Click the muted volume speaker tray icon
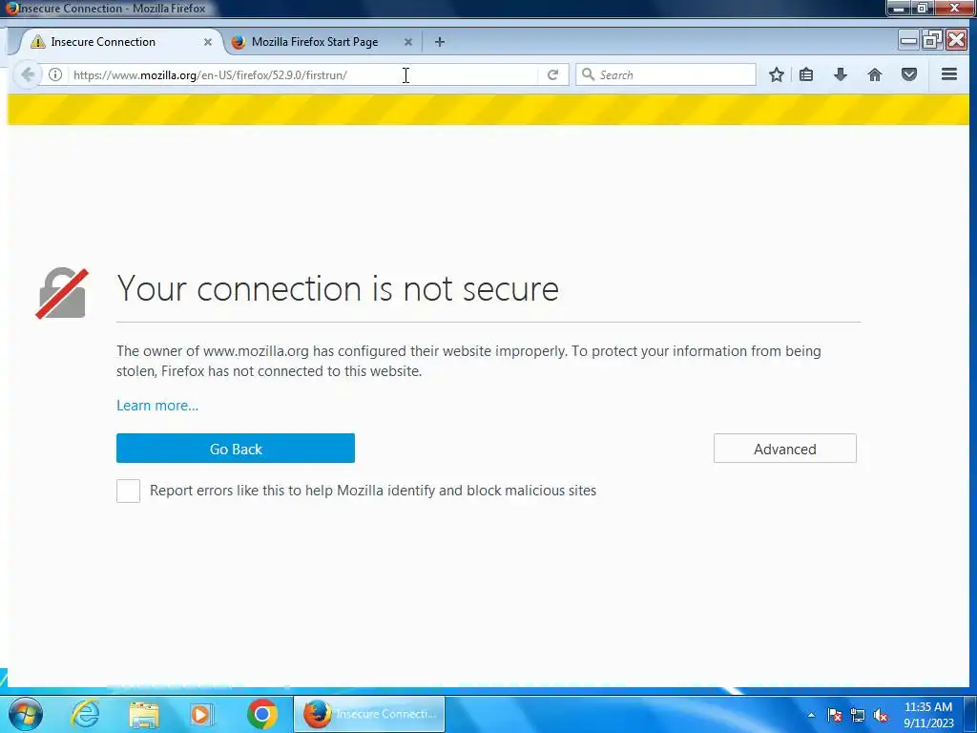This screenshot has width=977, height=733. coord(881,715)
